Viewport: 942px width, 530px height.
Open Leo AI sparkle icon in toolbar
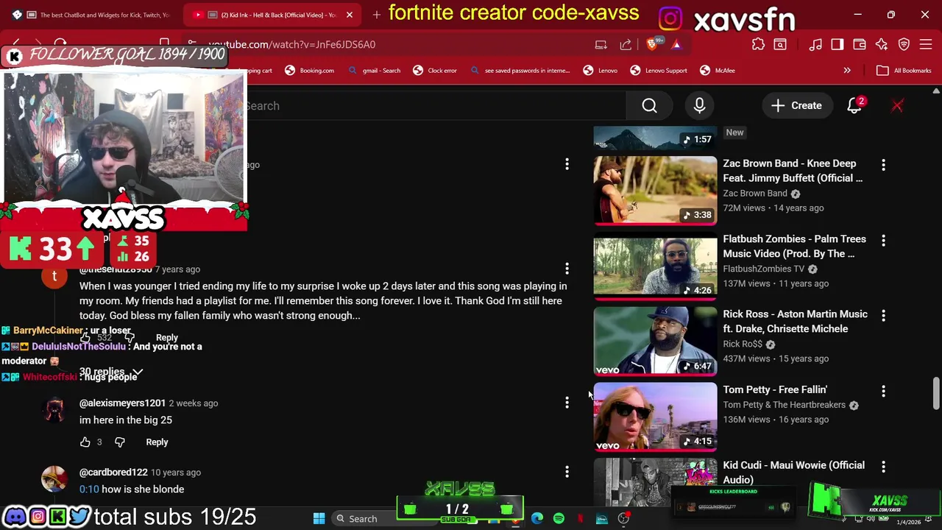point(882,45)
